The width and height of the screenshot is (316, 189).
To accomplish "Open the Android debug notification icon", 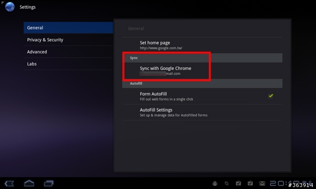I will click(x=215, y=184).
